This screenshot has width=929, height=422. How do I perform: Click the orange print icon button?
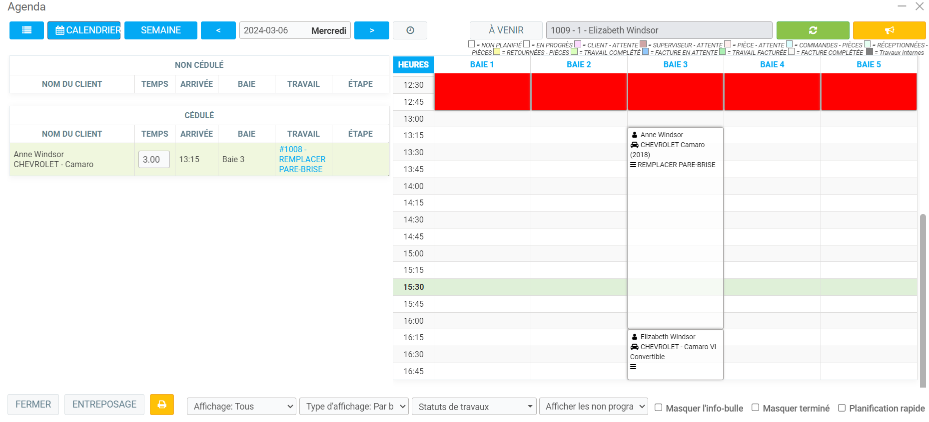coord(162,405)
